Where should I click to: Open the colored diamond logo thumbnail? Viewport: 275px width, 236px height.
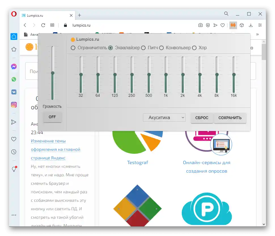[x=138, y=205]
